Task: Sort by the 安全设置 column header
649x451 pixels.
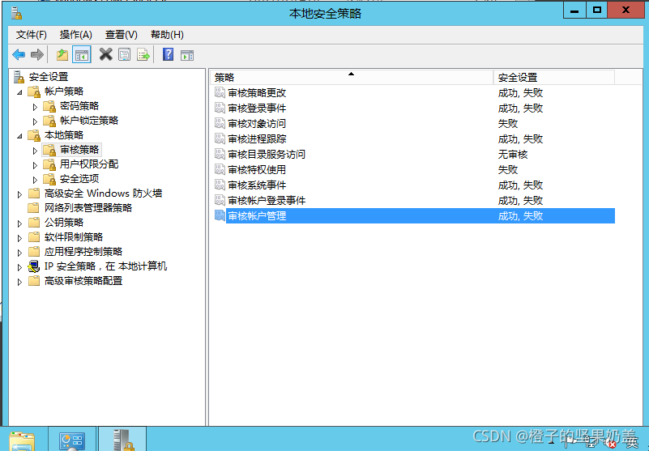Action: (554, 78)
